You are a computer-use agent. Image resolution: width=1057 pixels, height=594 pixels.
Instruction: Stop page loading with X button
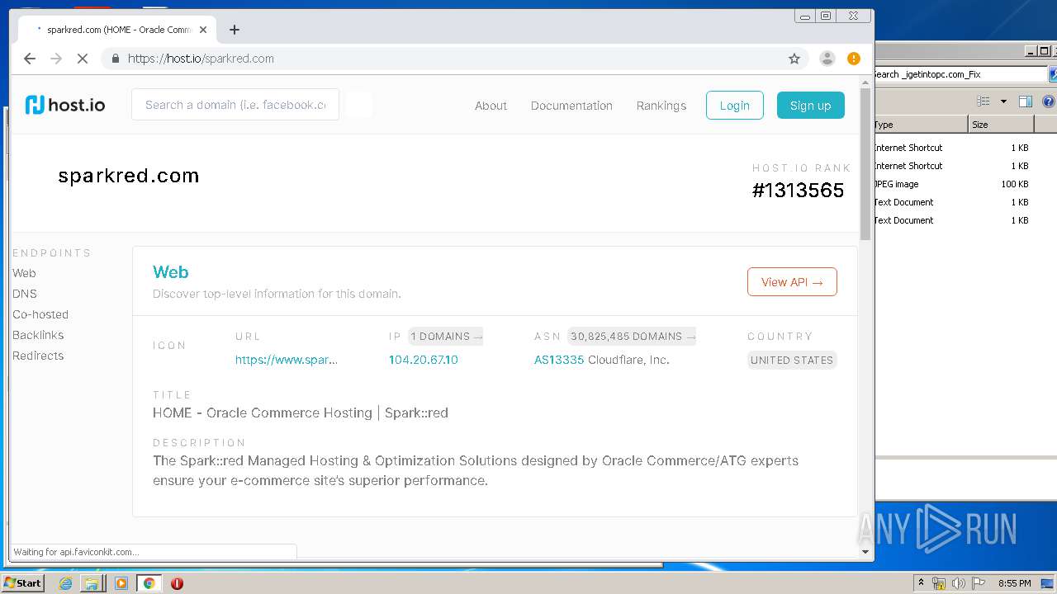[x=83, y=59]
